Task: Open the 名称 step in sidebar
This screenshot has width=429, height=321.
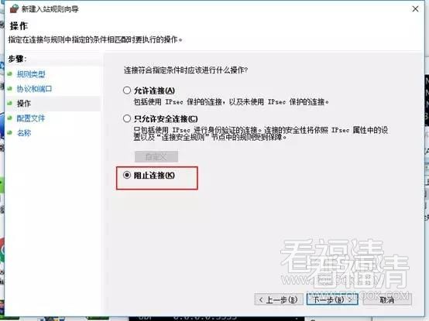Action: pyautogui.click(x=24, y=133)
